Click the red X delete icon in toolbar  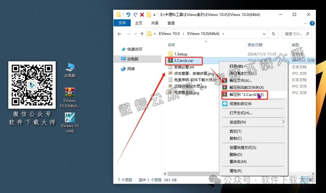coord(143,14)
